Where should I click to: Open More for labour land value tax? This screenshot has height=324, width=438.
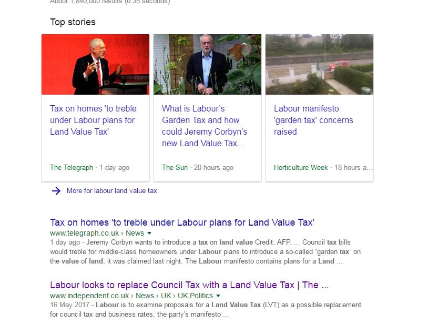pyautogui.click(x=111, y=191)
